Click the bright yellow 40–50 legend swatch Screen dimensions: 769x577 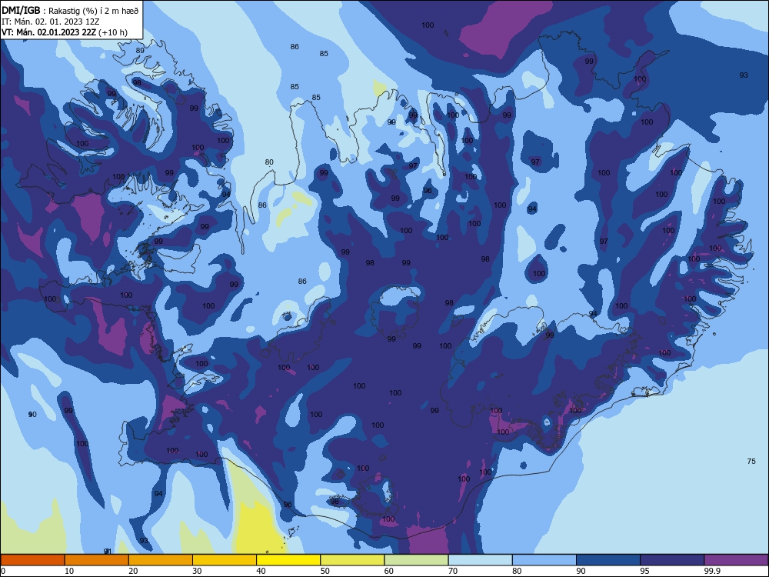tap(288, 560)
